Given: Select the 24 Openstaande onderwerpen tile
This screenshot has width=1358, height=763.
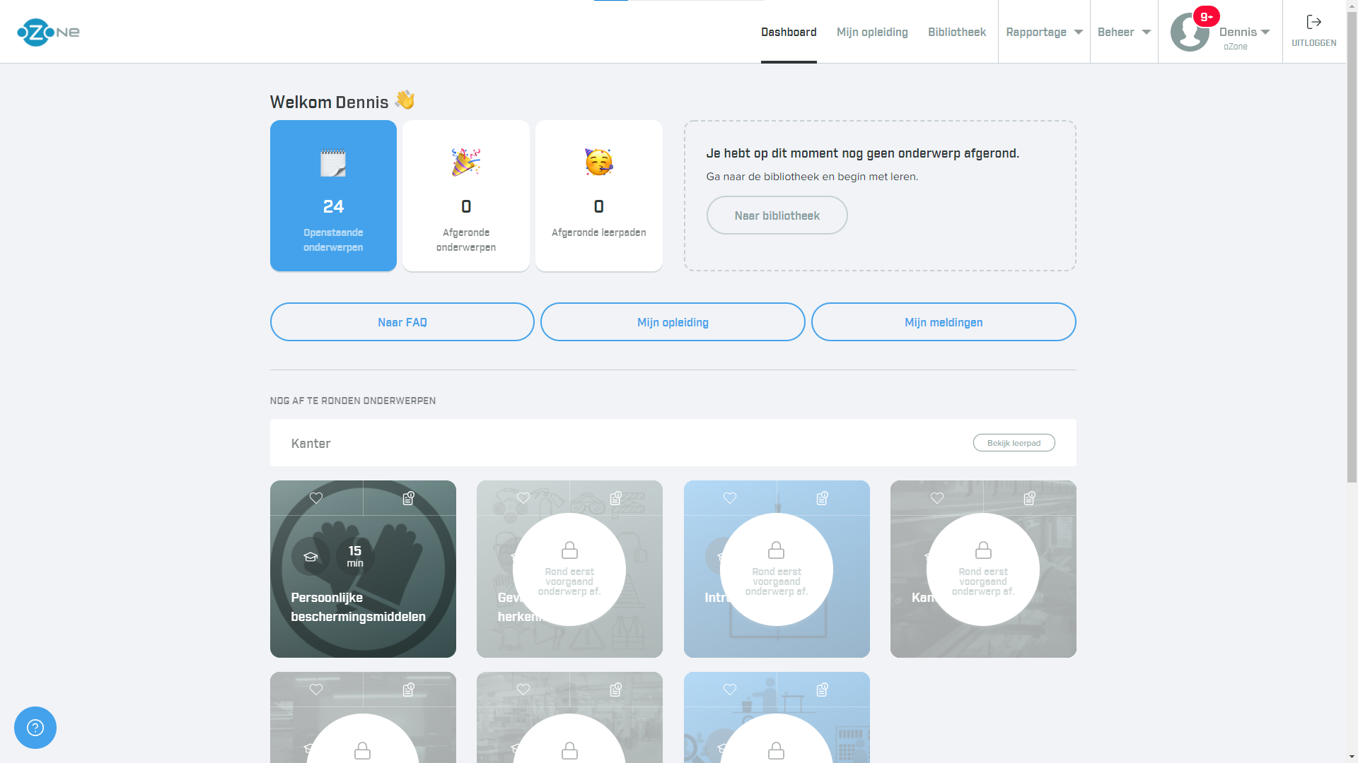Looking at the screenshot, I should [333, 196].
